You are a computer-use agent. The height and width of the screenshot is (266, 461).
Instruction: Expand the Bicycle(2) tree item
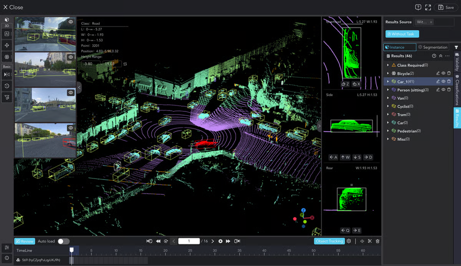(388, 73)
